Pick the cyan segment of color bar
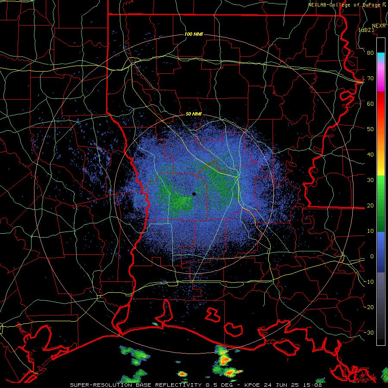Viewport: 388px width, 388px height. click(381, 57)
